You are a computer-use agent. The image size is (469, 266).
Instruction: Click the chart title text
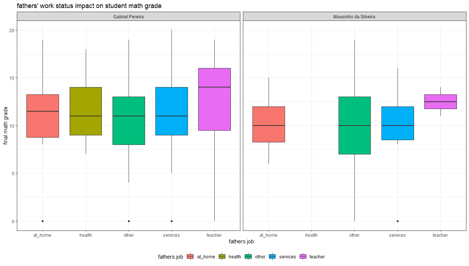[89, 6]
